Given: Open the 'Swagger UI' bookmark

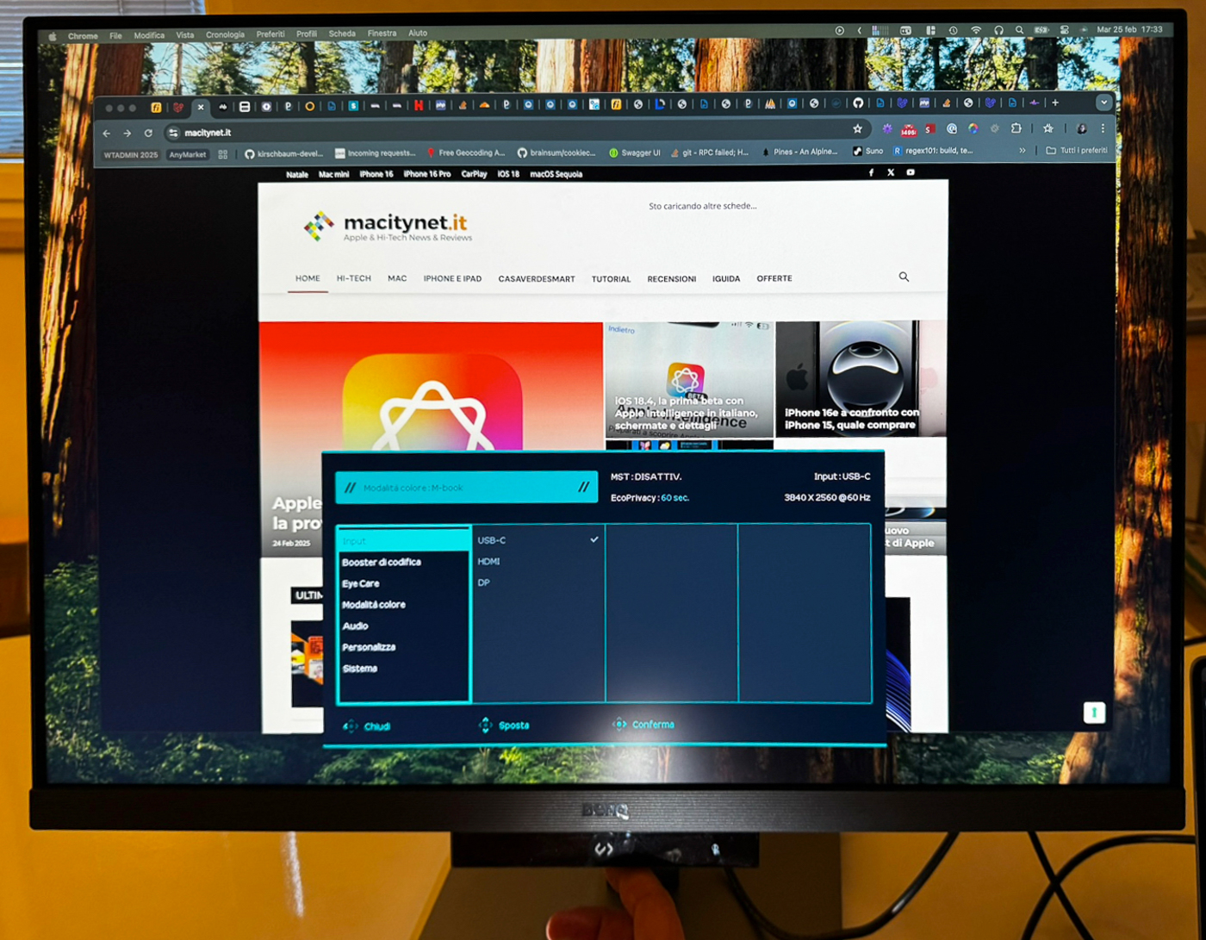Looking at the screenshot, I should pos(634,153).
